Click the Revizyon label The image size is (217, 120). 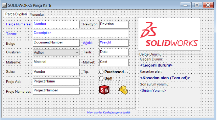(x=90, y=24)
